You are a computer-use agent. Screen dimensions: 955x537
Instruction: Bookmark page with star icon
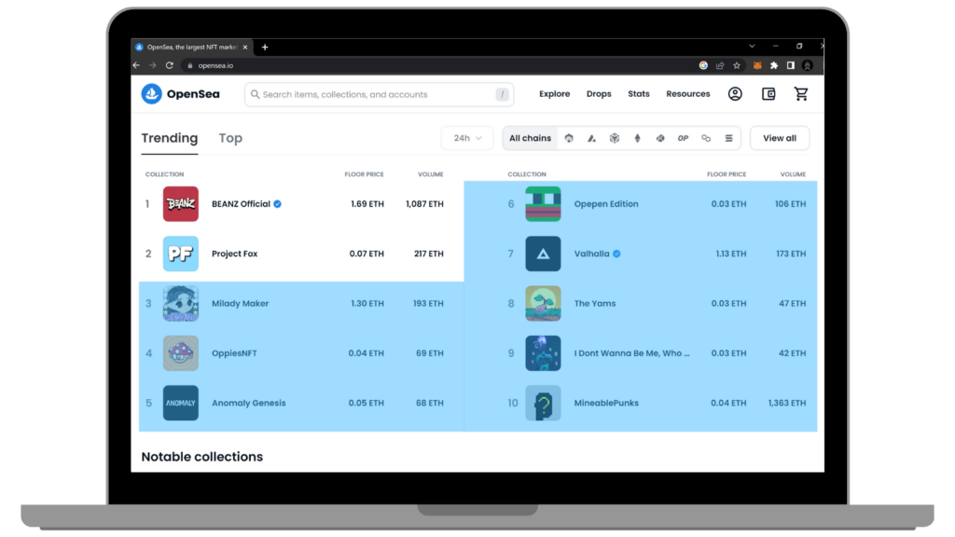coord(737,65)
